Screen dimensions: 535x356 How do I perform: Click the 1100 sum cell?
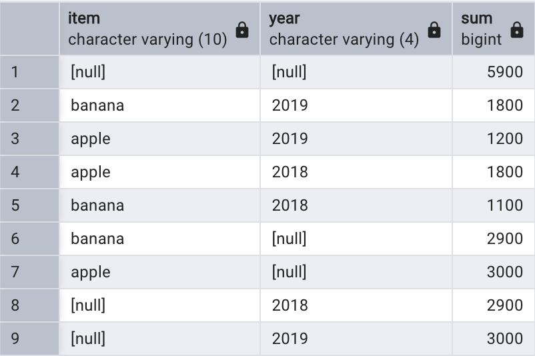point(494,205)
